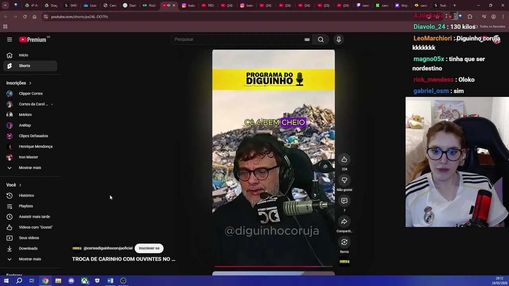
Task: View site information icon in address bar
Action: coord(46,17)
